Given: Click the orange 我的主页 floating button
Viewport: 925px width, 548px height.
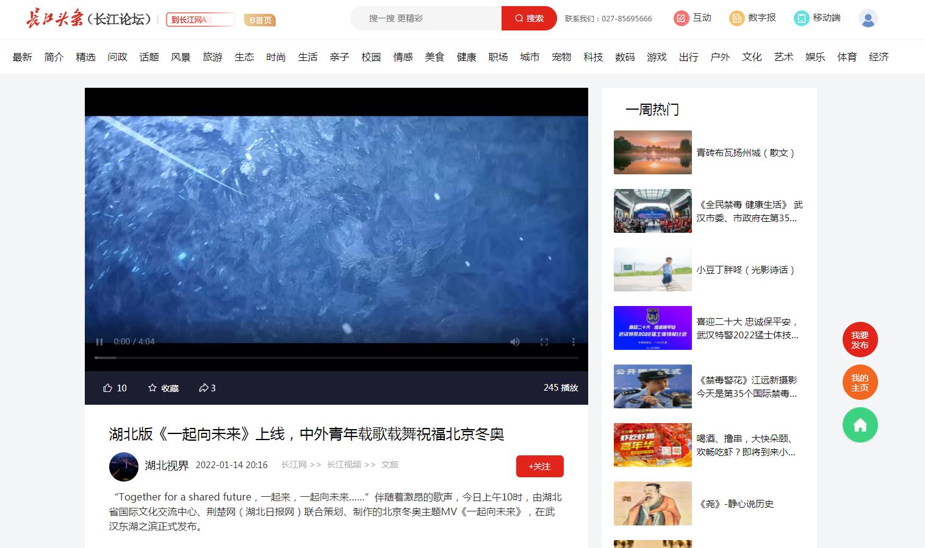Looking at the screenshot, I should coord(860,382).
